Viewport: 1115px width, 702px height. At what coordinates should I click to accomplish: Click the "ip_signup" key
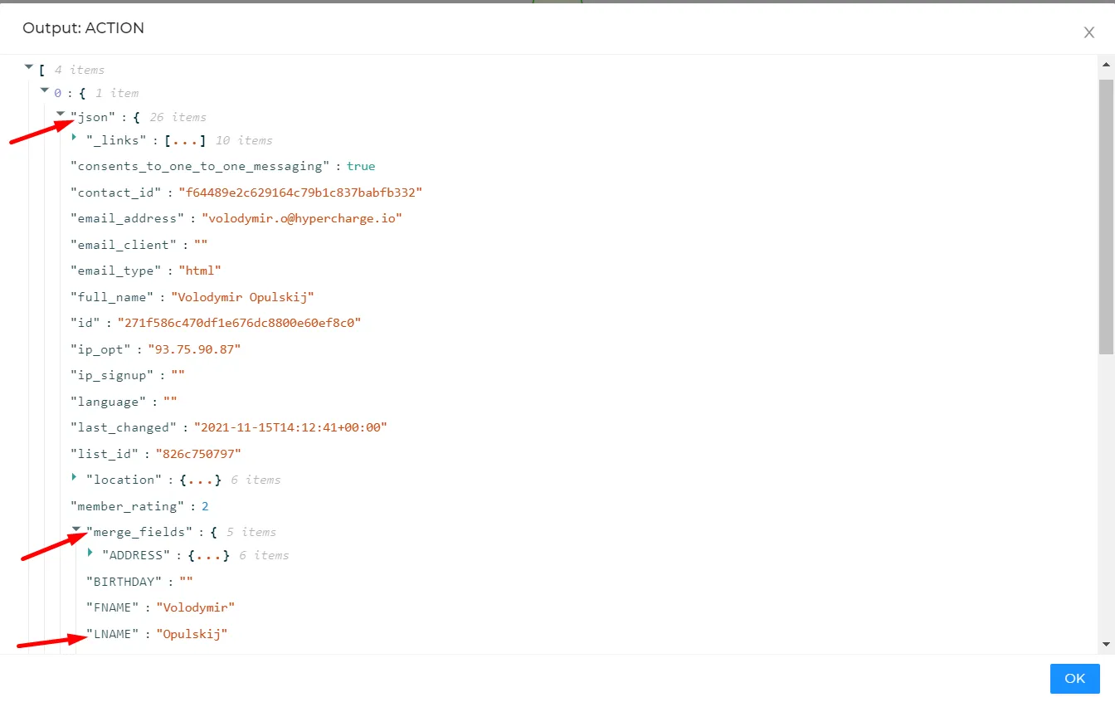(113, 375)
